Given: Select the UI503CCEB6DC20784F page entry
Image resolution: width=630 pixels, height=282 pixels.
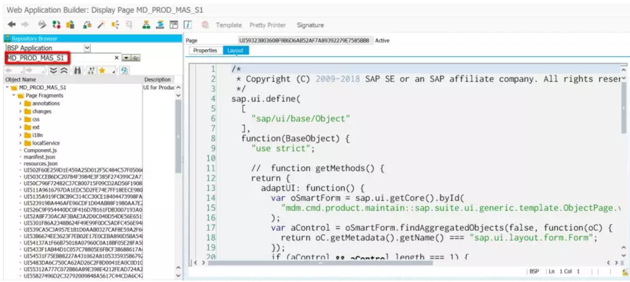Looking at the screenshot, I should [x=84, y=178].
